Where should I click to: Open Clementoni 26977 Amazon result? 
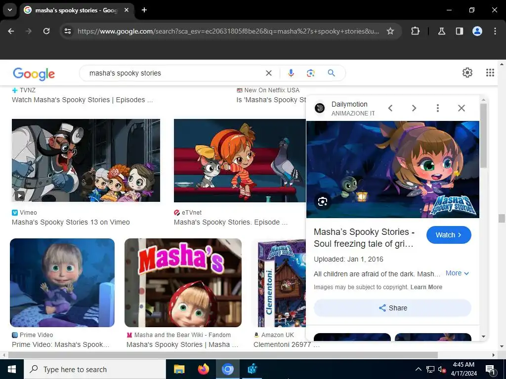286,344
